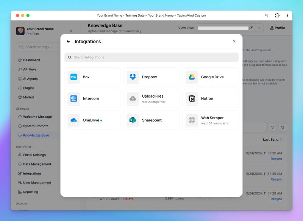The width and height of the screenshot is (303, 221).
Task: Resync the 11:37:28 AM entry
Action: tap(276, 199)
